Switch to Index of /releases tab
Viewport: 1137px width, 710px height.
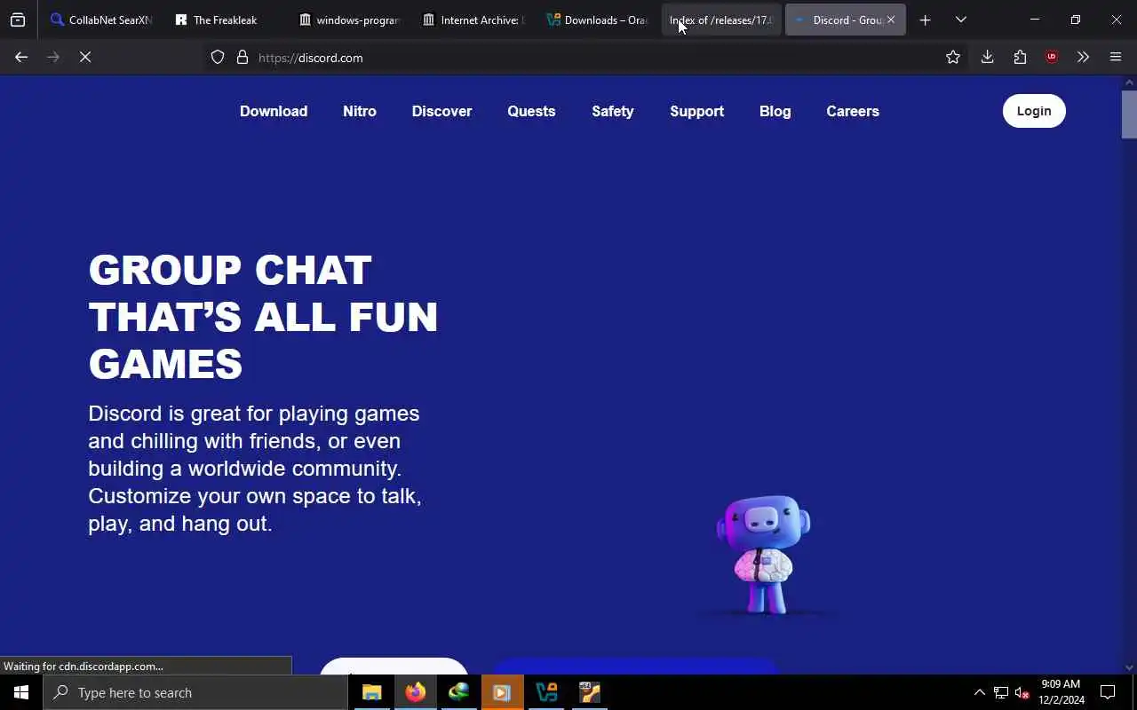(721, 20)
